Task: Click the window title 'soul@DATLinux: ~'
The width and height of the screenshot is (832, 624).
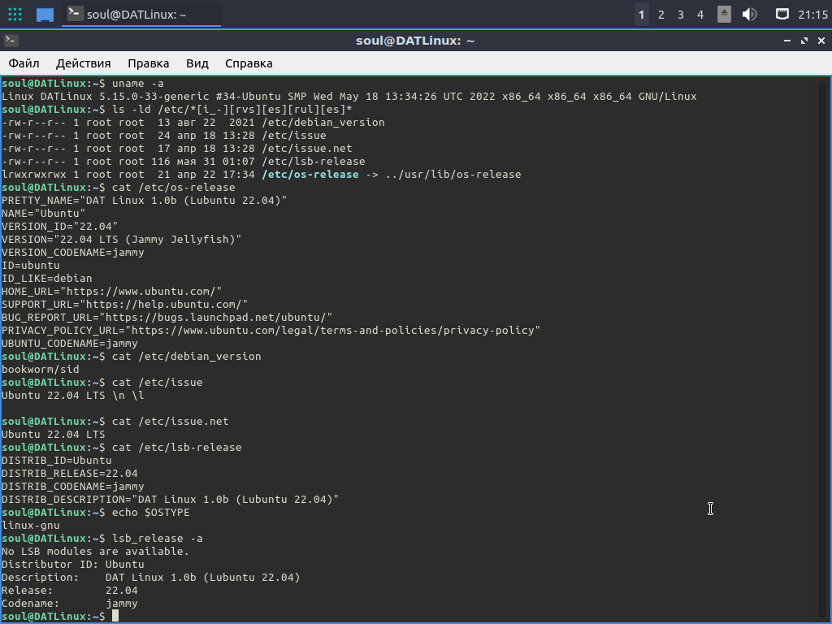Action: pos(415,41)
